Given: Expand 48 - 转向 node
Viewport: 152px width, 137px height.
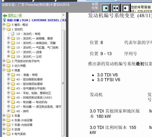Looking at the screenshot, I should tap(9, 111).
